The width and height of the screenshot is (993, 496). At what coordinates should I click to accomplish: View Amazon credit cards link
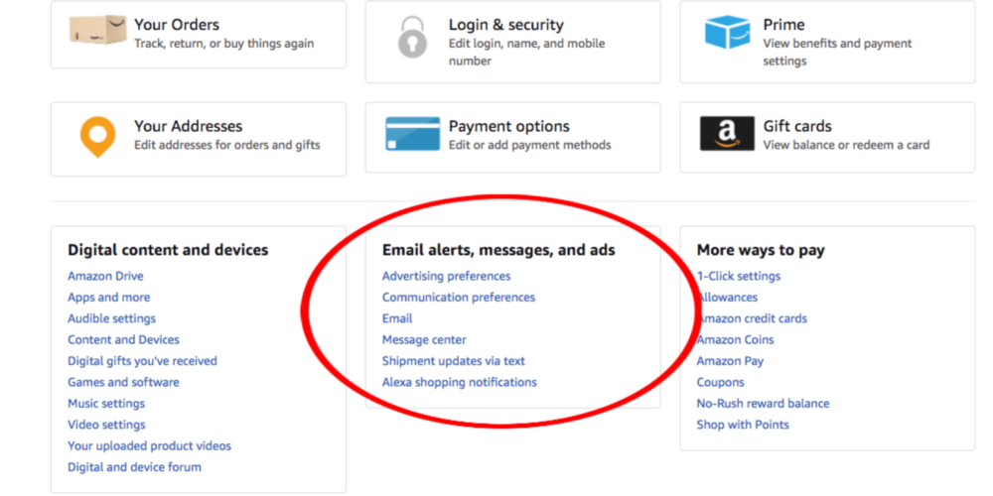(752, 318)
